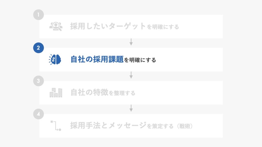Image resolution: width=262 pixels, height=147 pixels.
Task: Select the number 4 step badge
Action: coord(38,114)
